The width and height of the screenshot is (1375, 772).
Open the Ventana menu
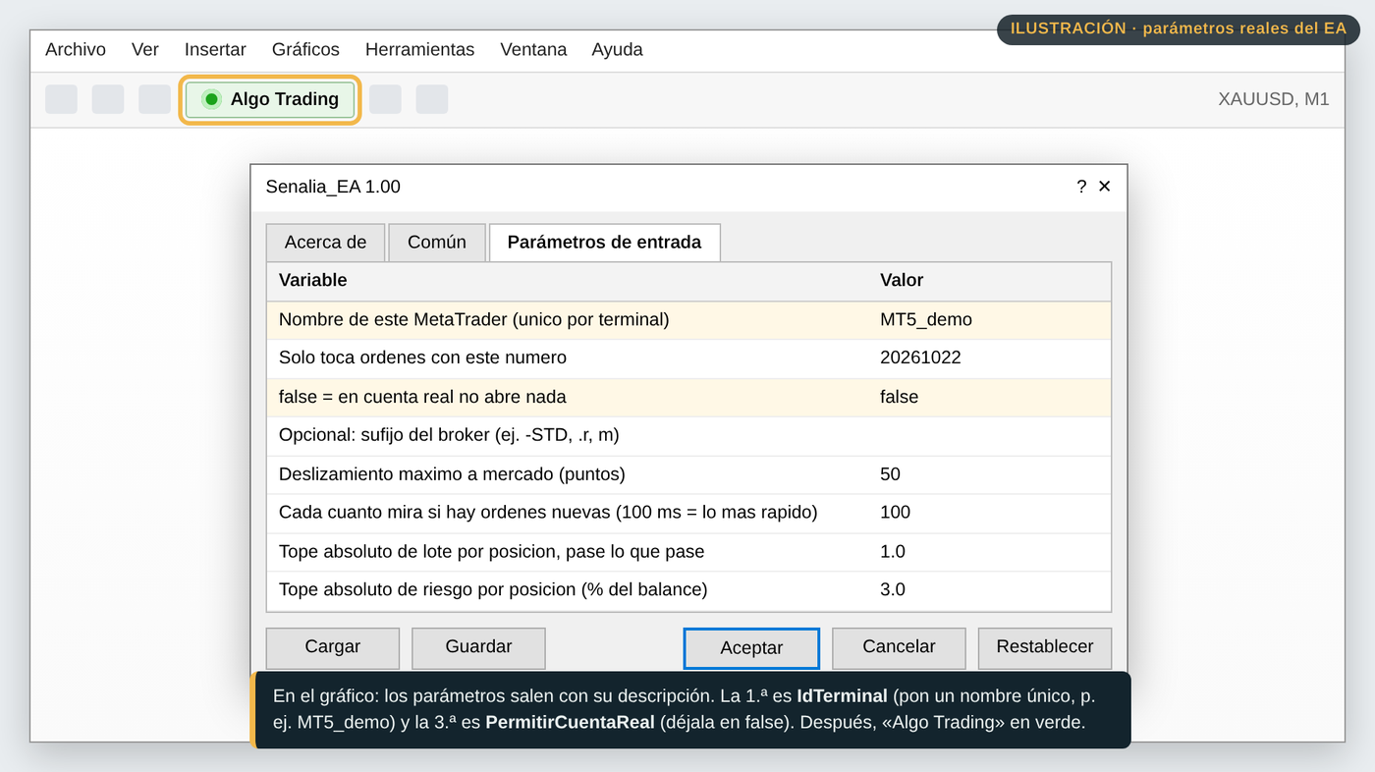[x=533, y=49]
